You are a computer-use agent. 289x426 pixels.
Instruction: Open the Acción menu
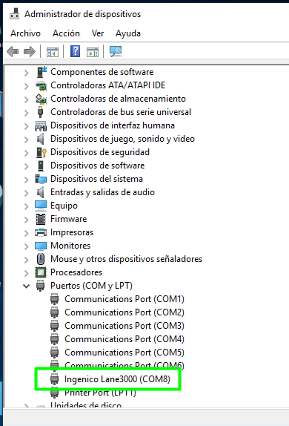[x=66, y=33]
